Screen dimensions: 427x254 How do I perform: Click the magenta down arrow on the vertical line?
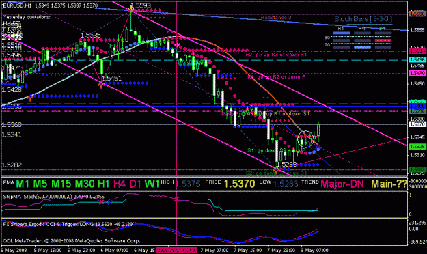click(177, 44)
